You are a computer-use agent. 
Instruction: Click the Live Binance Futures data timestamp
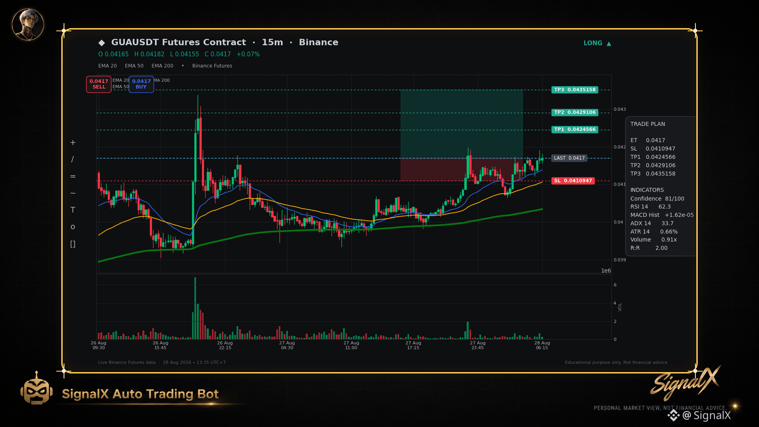tap(162, 363)
